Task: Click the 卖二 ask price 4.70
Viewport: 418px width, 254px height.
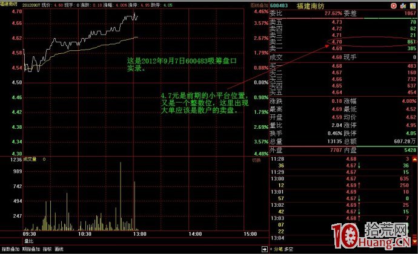Action: (x=337, y=42)
